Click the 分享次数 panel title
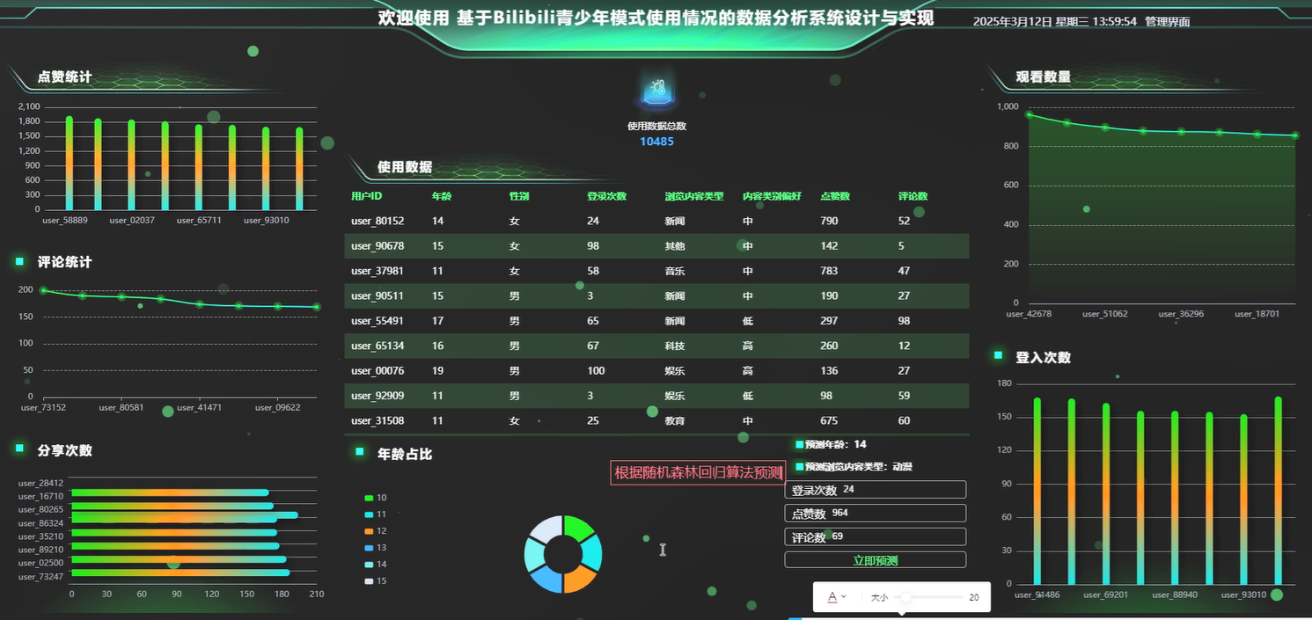 (x=64, y=450)
